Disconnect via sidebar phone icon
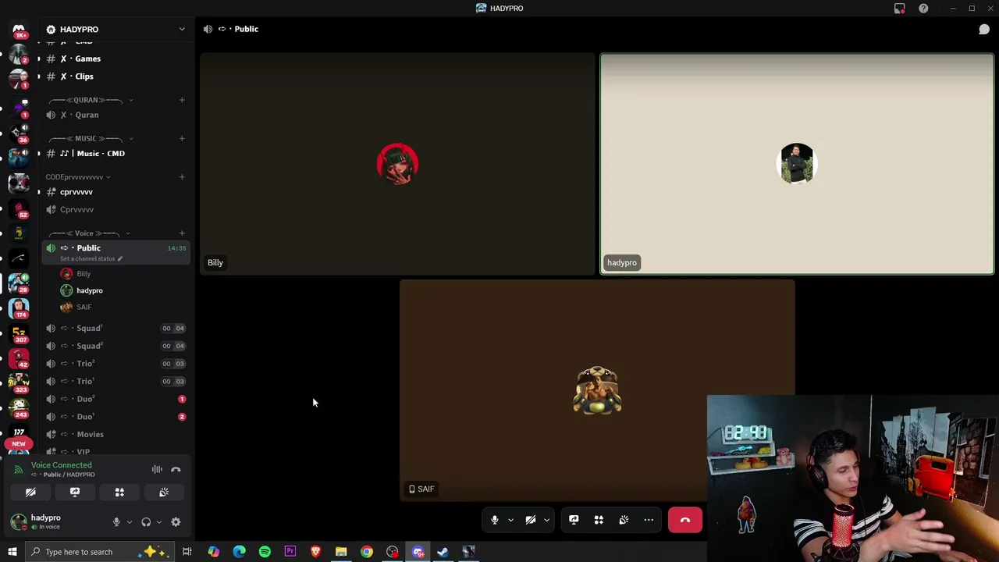Viewport: 999px width, 562px height. point(176,469)
